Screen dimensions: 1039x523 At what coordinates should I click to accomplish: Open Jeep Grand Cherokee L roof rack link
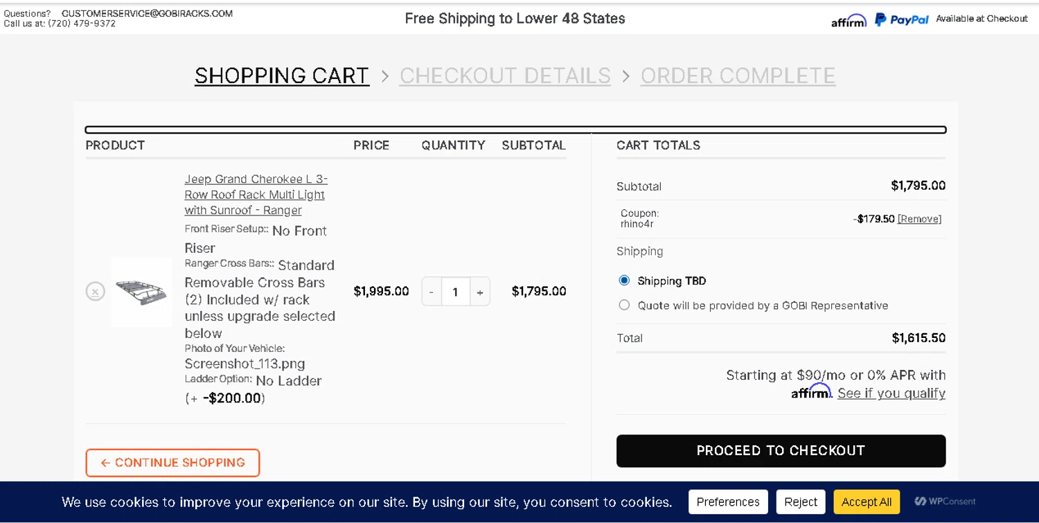[256, 195]
